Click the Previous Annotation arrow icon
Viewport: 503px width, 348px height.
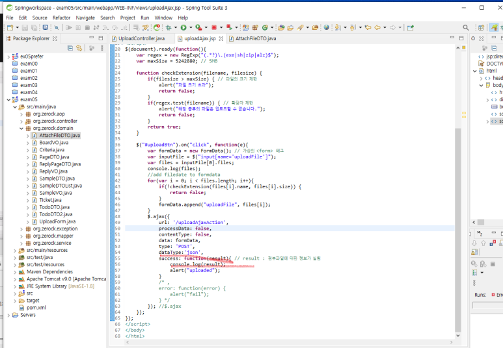[353, 27]
